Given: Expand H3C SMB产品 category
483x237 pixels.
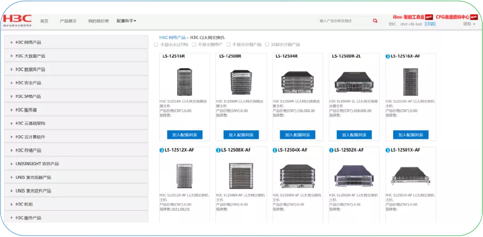Looking at the screenshot, I should coord(76,96).
